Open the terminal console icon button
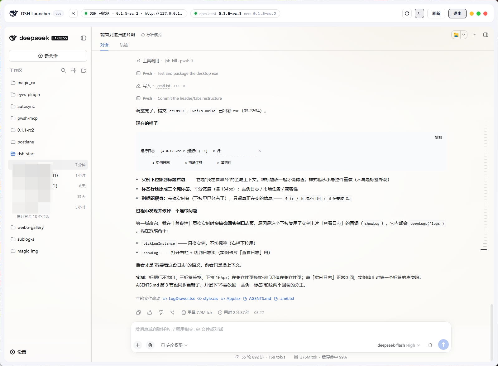This screenshot has width=498, height=366. (419, 13)
